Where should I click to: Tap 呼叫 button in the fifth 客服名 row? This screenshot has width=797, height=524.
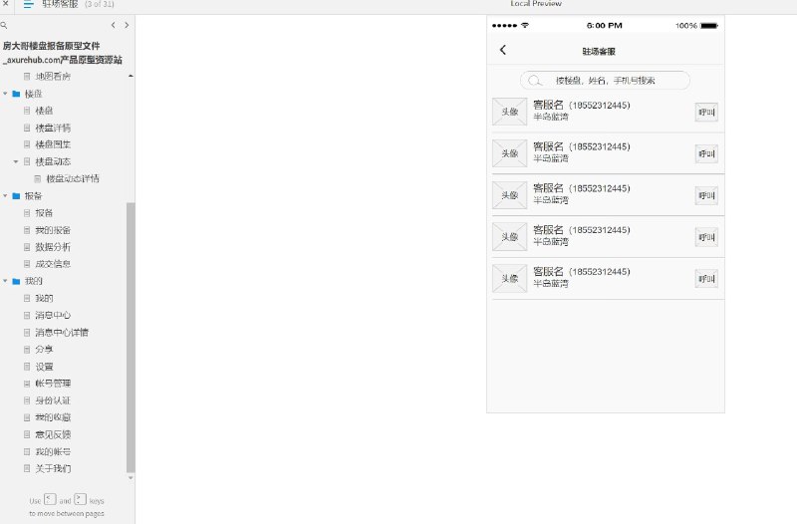pos(706,279)
